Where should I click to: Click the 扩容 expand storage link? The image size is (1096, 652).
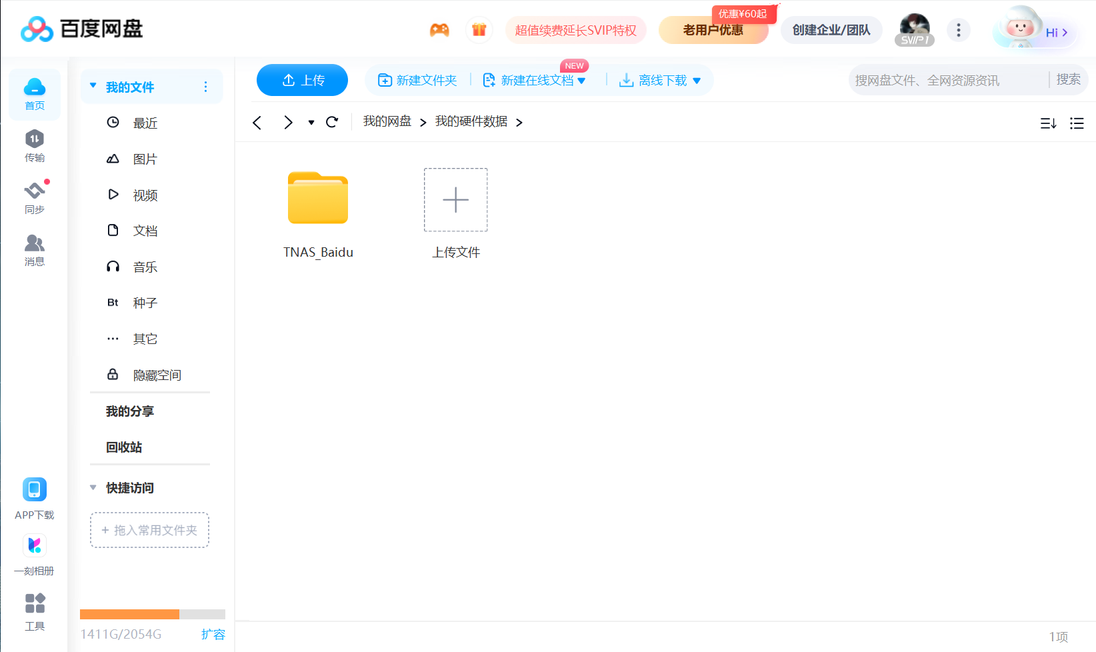coord(213,634)
